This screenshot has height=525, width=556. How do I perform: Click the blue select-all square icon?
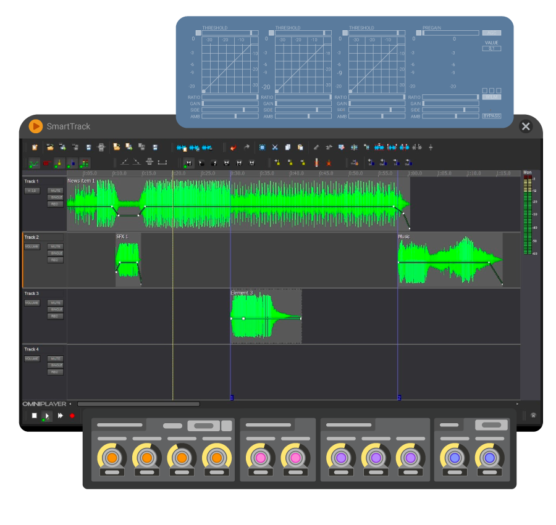click(x=262, y=147)
